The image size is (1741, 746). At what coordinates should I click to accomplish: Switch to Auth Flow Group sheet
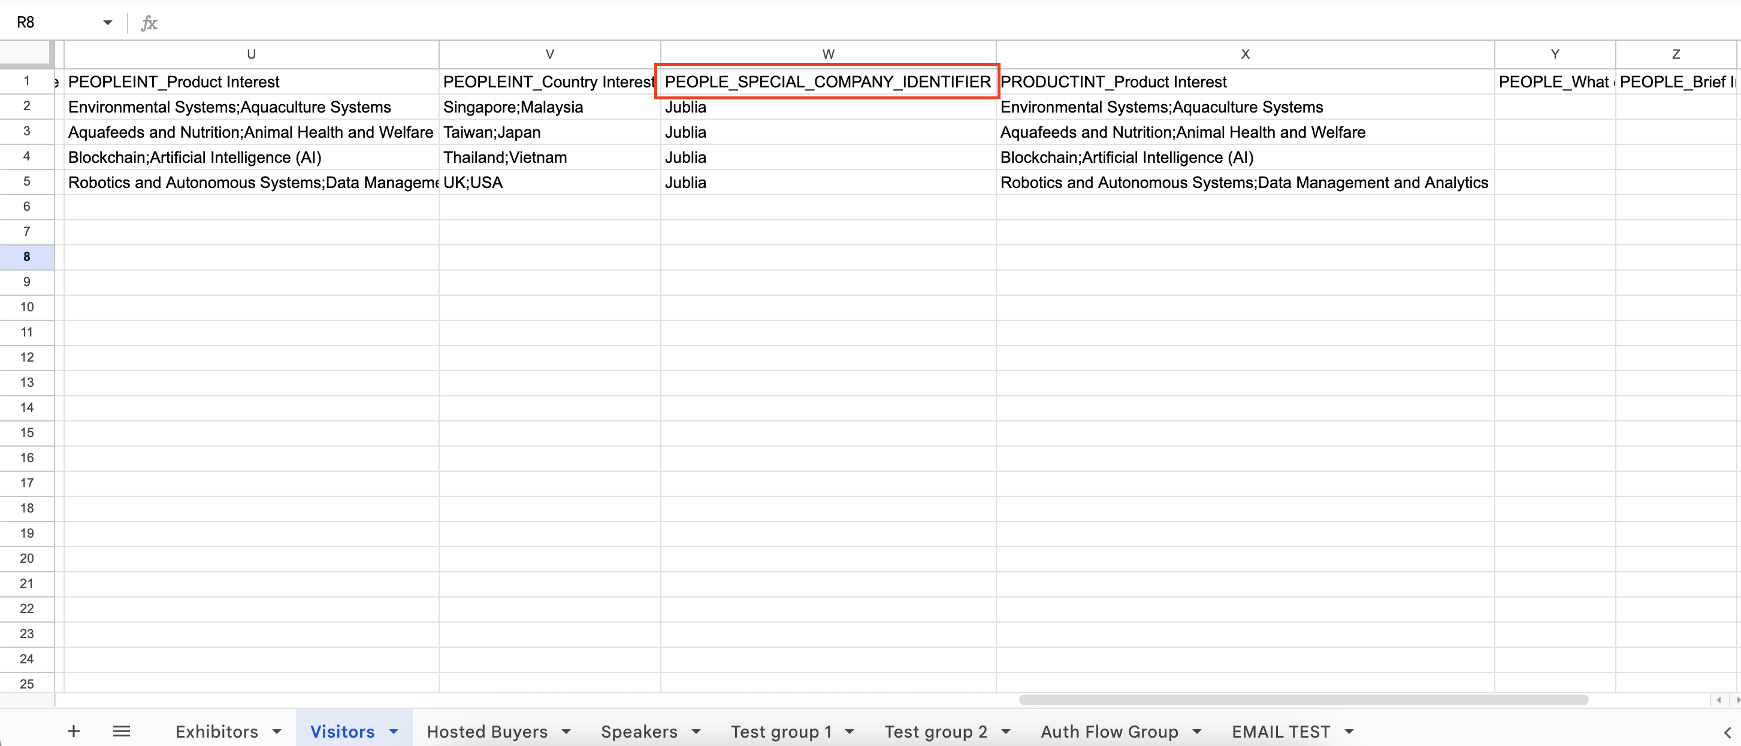click(x=1109, y=732)
